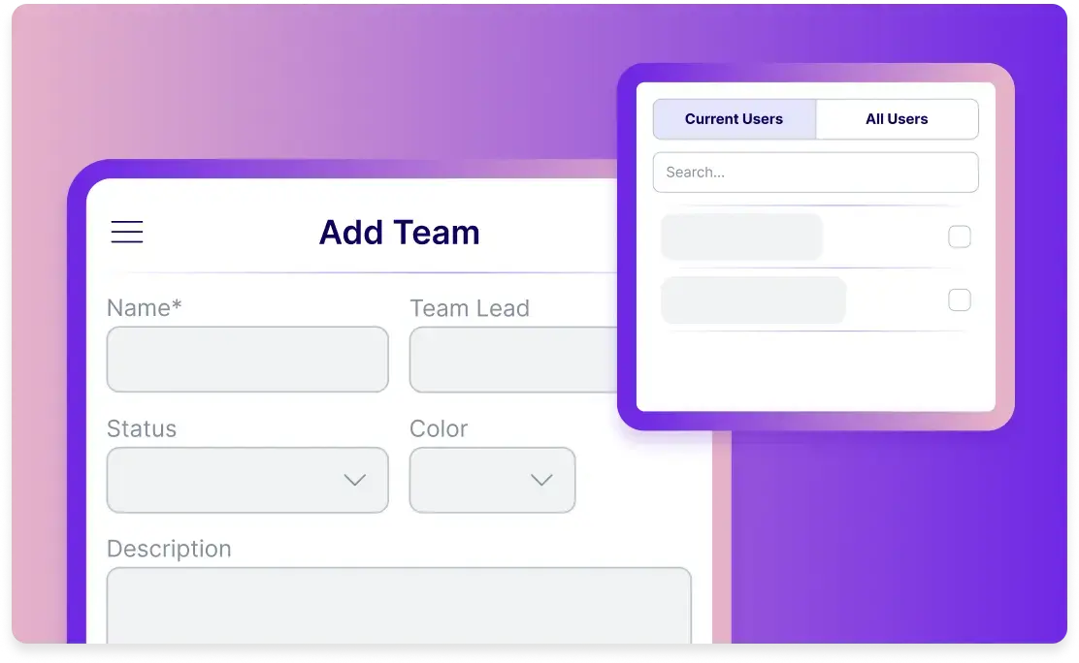Expand the Color dropdown box
This screenshot has width=1079, height=663.
(x=492, y=480)
